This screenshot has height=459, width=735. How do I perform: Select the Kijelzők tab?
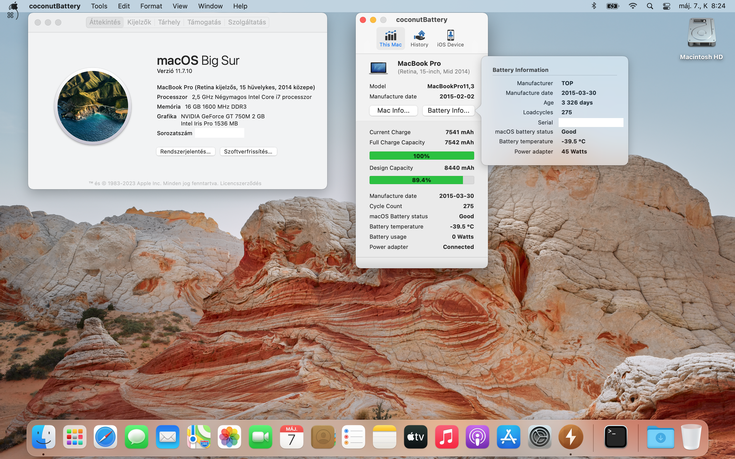point(139,22)
